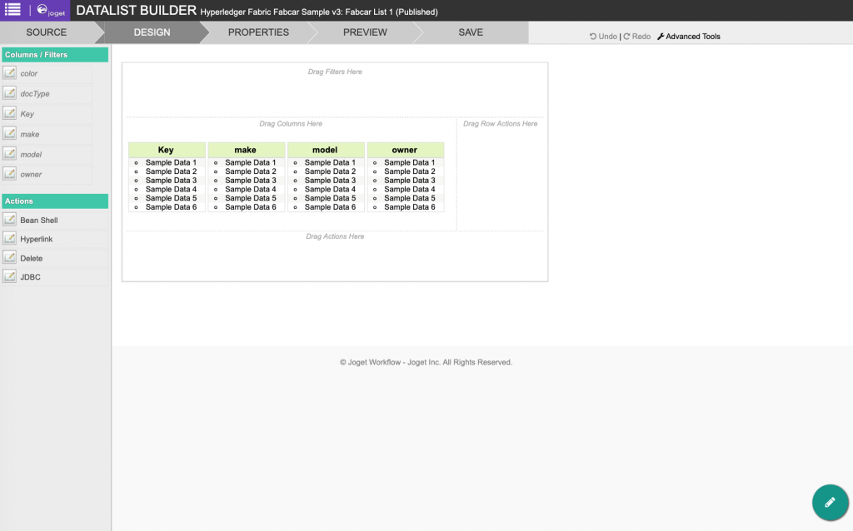This screenshot has width=853, height=531.
Task: Click the JDBC action icon
Action: (10, 276)
